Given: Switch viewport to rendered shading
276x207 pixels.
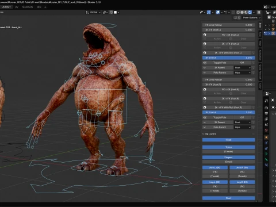Looking at the screenshot, I should [x=250, y=12].
